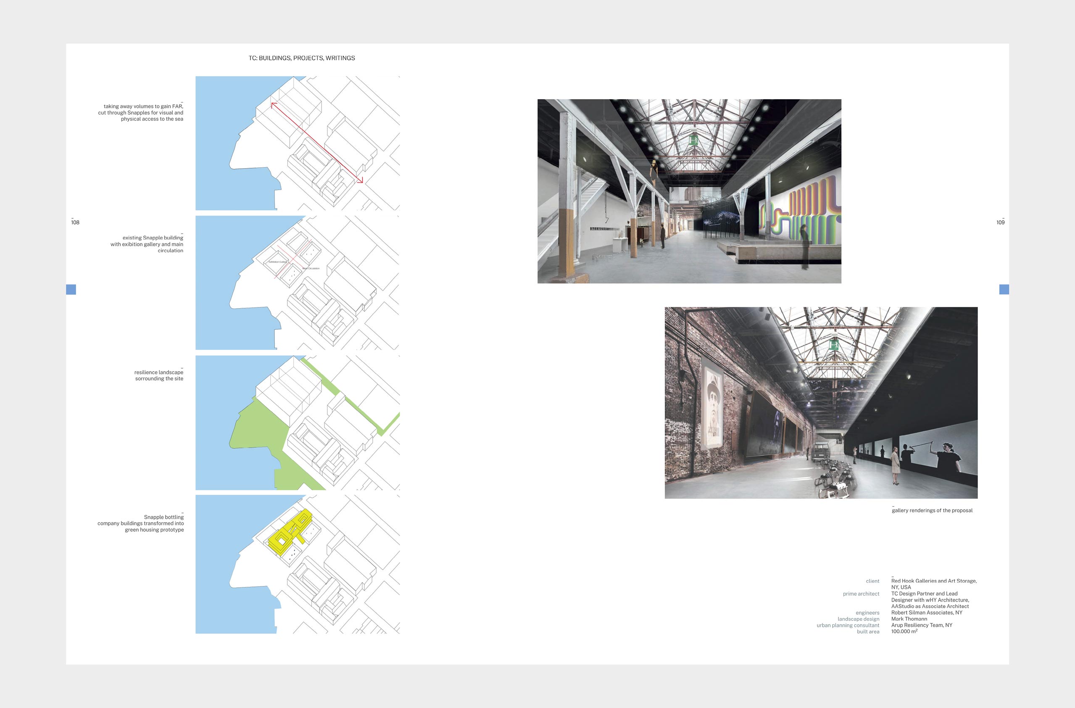Click the green resilience landscape diagram
The image size is (1075, 708).
pyautogui.click(x=297, y=423)
